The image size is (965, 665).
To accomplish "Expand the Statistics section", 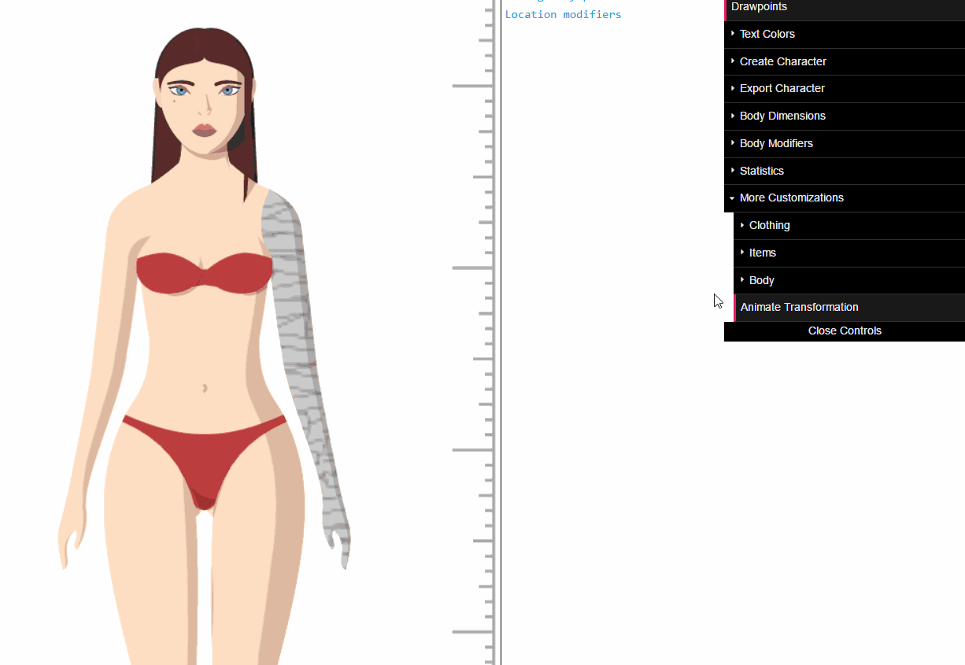I will tap(761, 171).
